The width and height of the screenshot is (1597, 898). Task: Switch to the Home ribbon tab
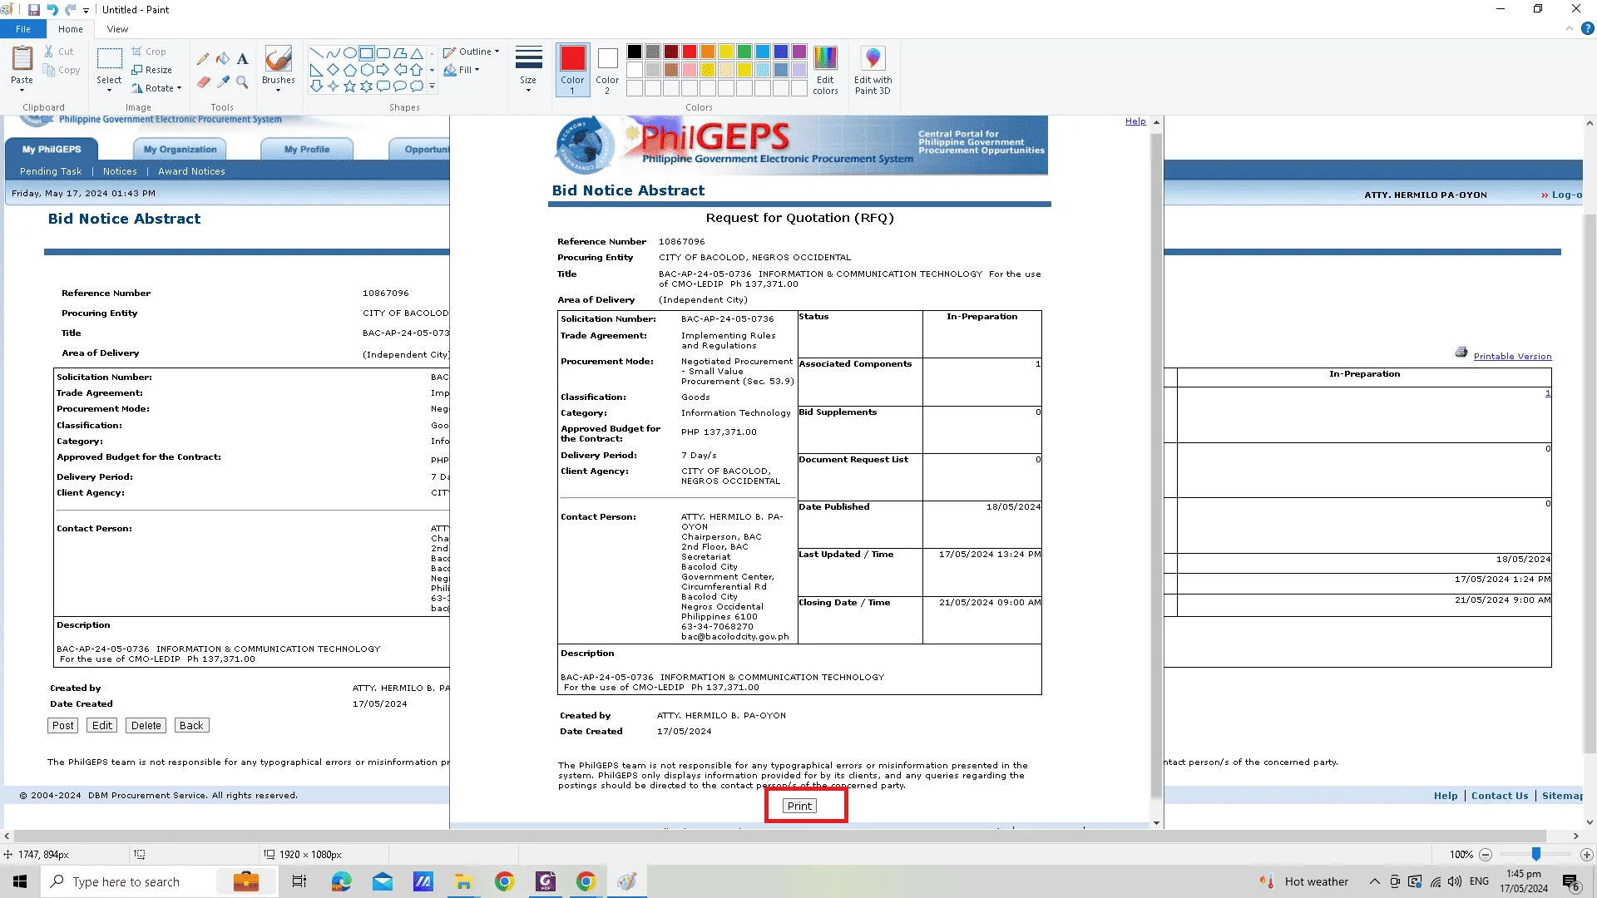71,29
